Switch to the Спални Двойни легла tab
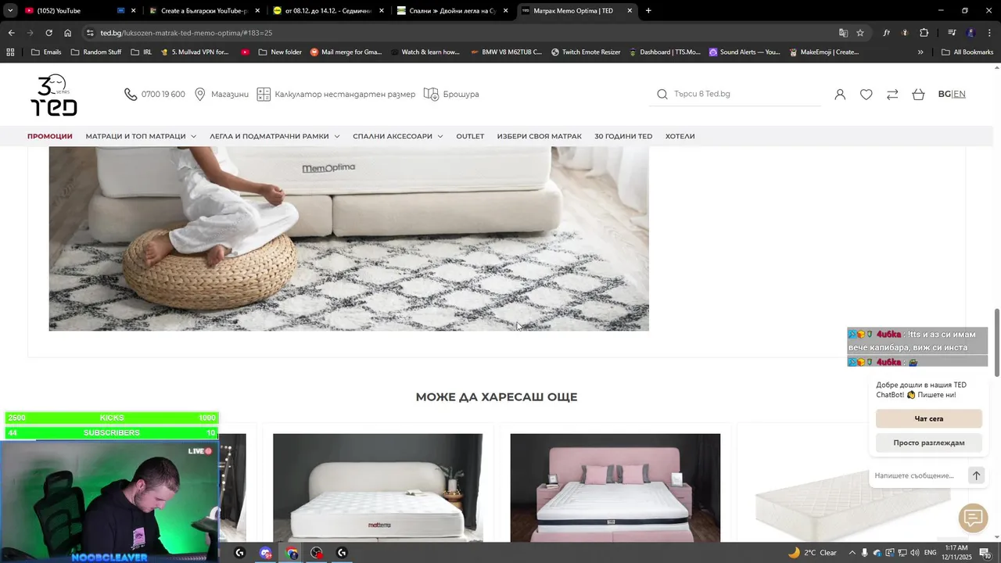 coord(451,11)
